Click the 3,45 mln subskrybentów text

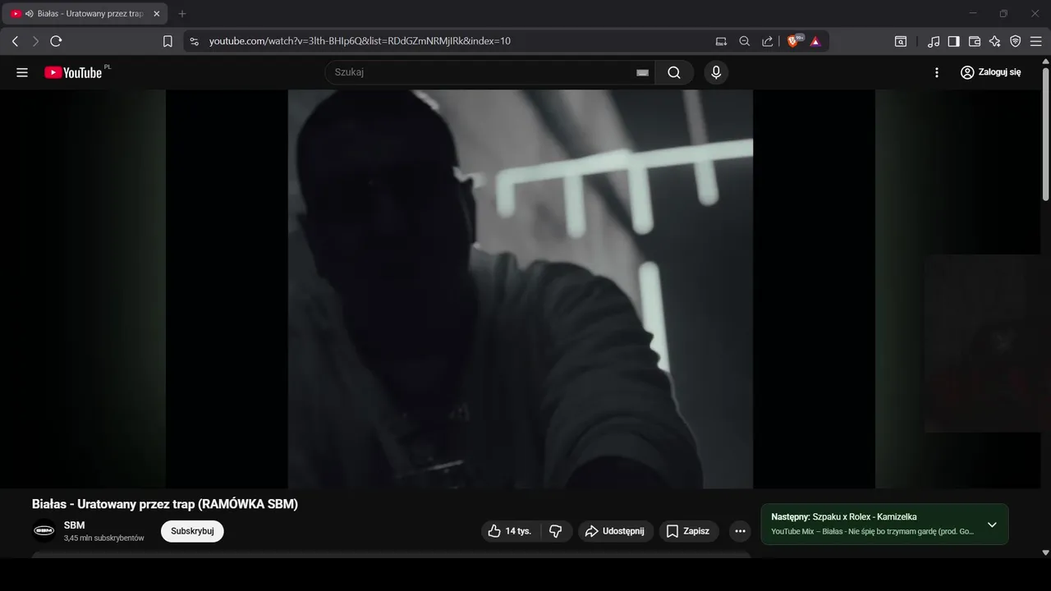pyautogui.click(x=104, y=538)
